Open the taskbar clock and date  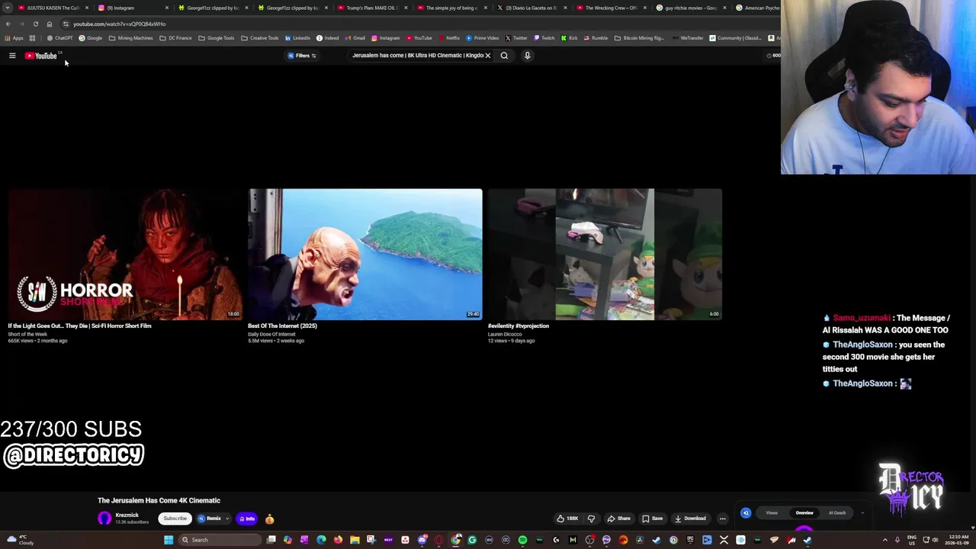(957, 540)
